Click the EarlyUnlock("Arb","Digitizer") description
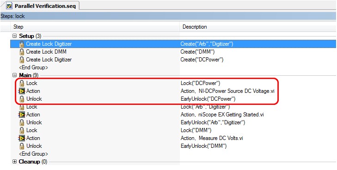This screenshot has width=337, height=170. pos(213,122)
